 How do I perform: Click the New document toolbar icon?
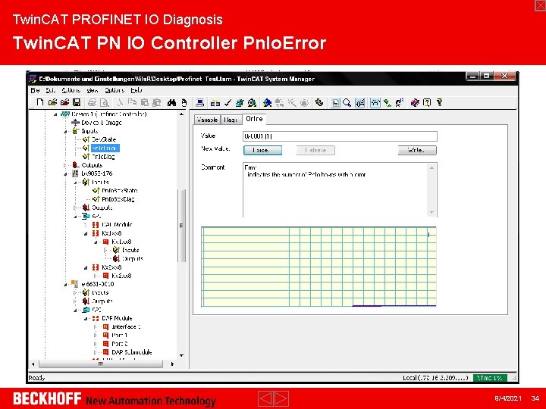click(x=40, y=102)
